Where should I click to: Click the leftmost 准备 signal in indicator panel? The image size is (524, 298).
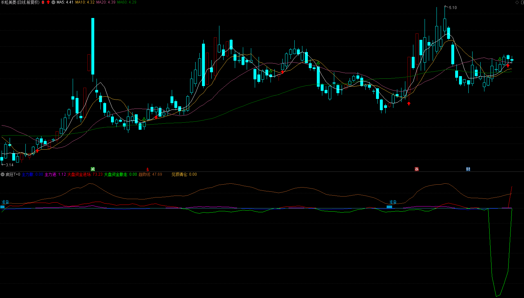[x=5, y=202]
